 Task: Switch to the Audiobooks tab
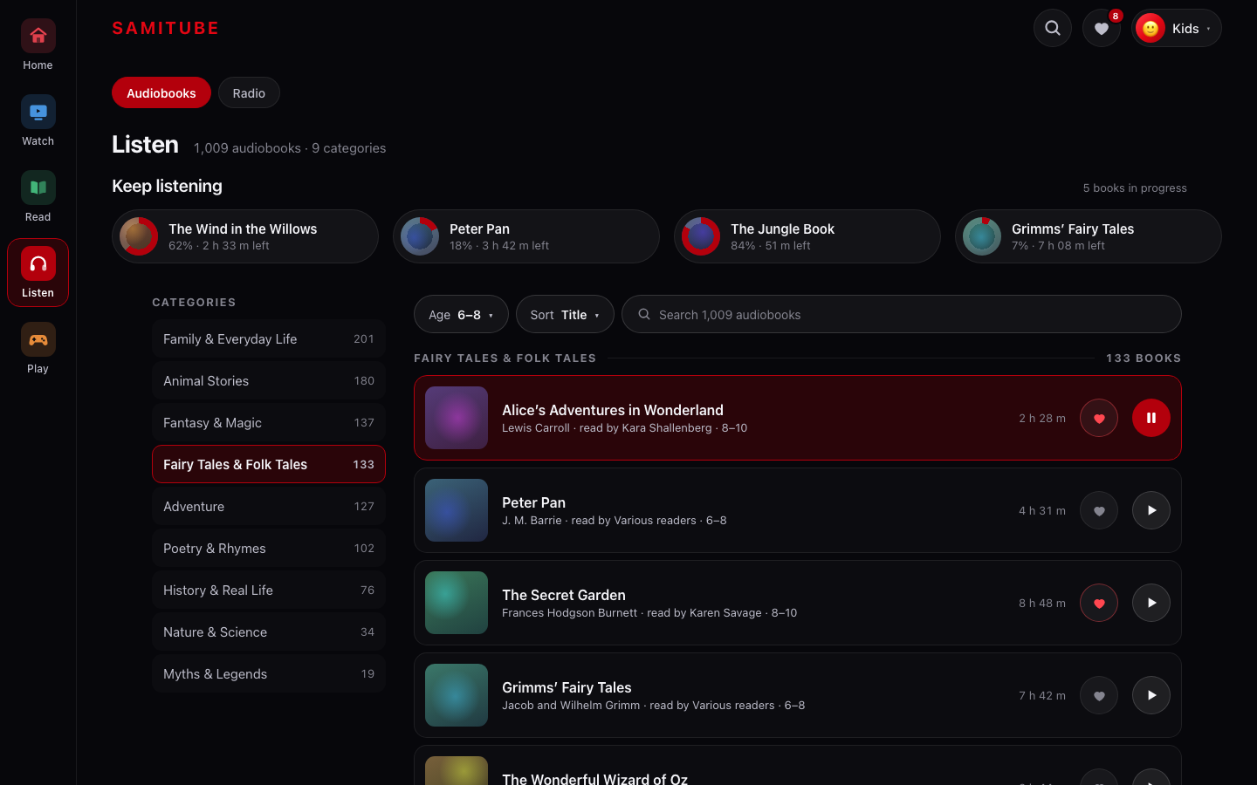161,93
